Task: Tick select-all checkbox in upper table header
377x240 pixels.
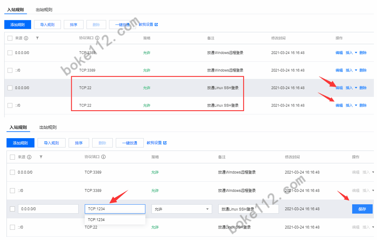Action: coord(10,38)
